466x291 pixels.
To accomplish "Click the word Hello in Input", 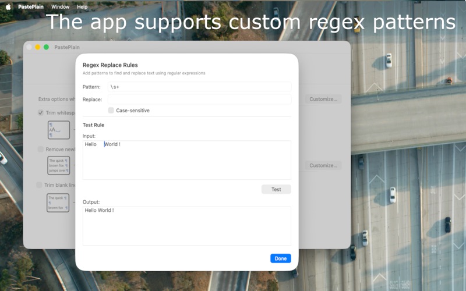I will click(x=91, y=144).
